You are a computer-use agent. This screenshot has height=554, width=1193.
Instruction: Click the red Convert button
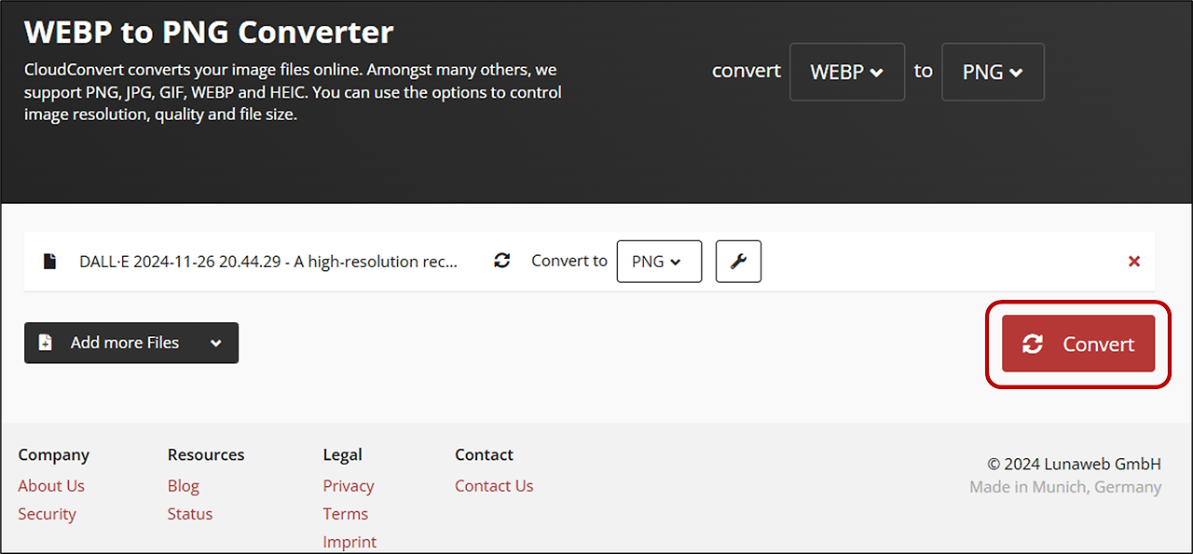(1078, 344)
